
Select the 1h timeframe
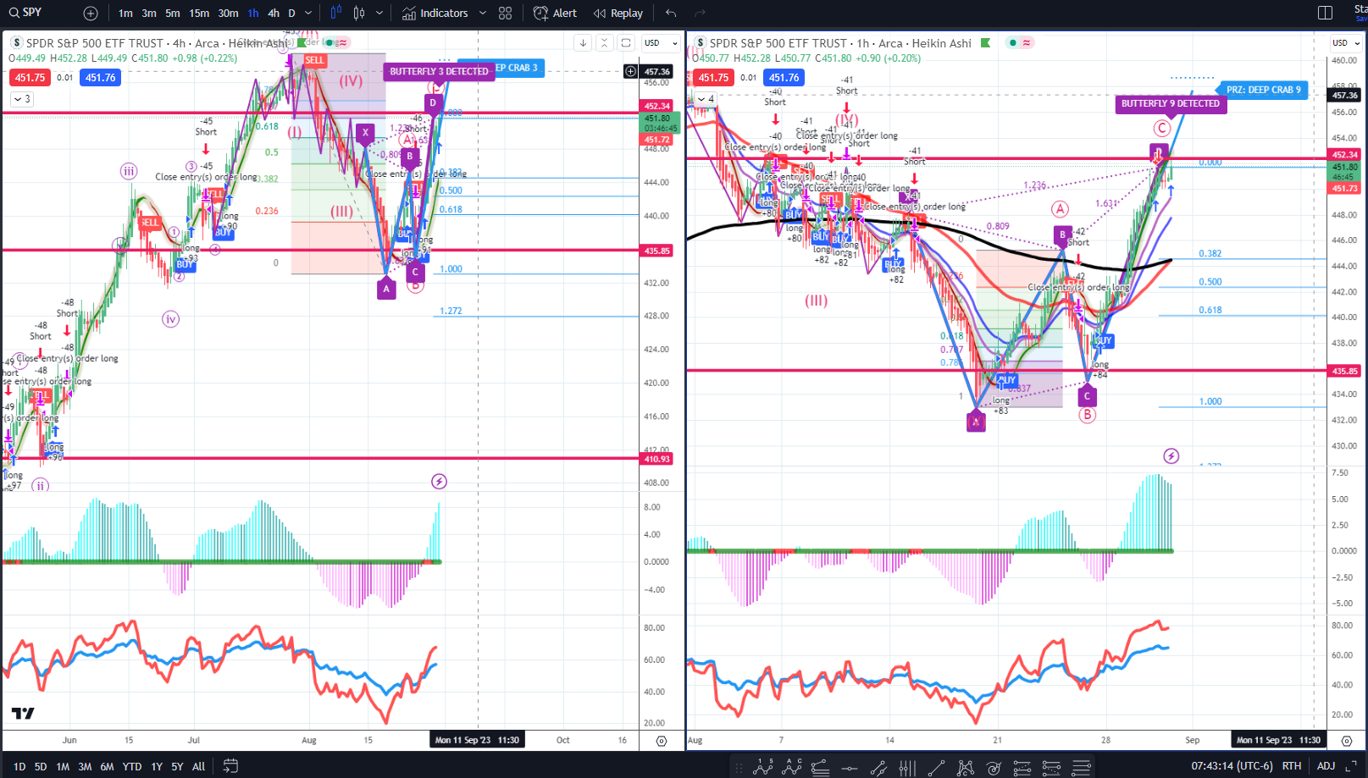pyautogui.click(x=253, y=14)
